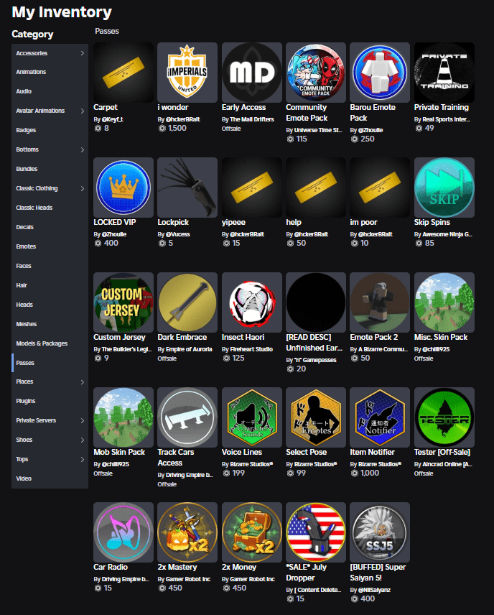494x615 pixels.
Task: Expand the Accessories category
Action: 82,53
